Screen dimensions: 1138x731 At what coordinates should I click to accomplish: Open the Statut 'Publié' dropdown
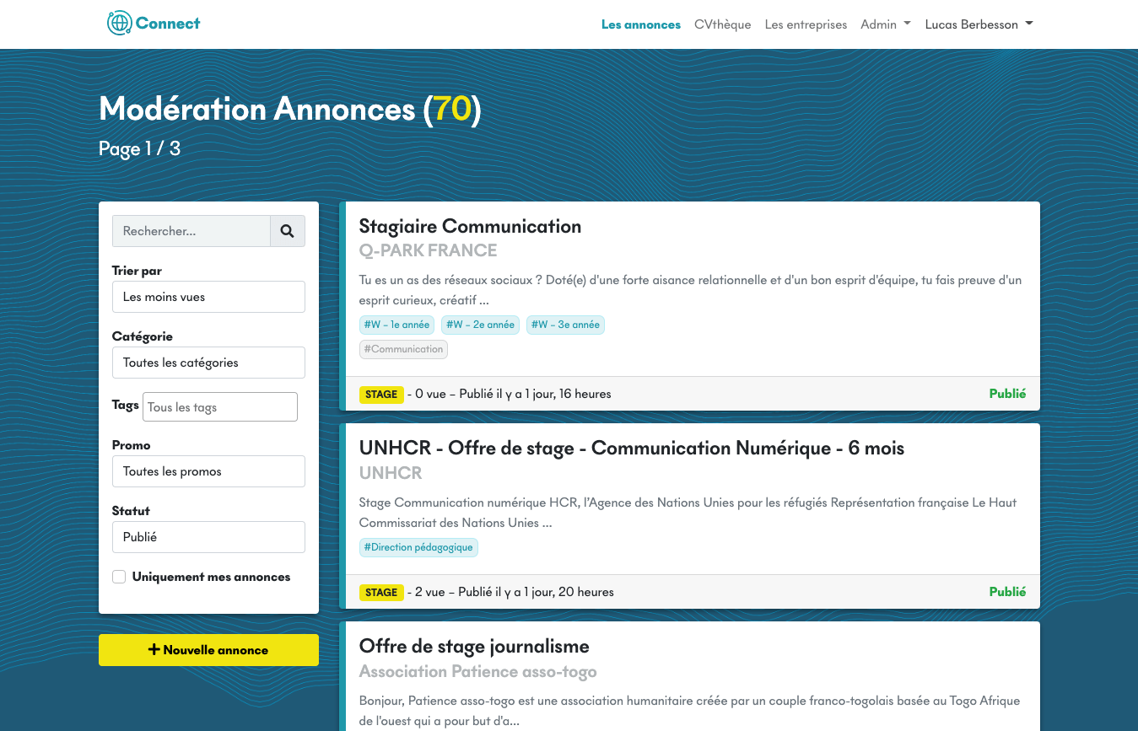[208, 537]
